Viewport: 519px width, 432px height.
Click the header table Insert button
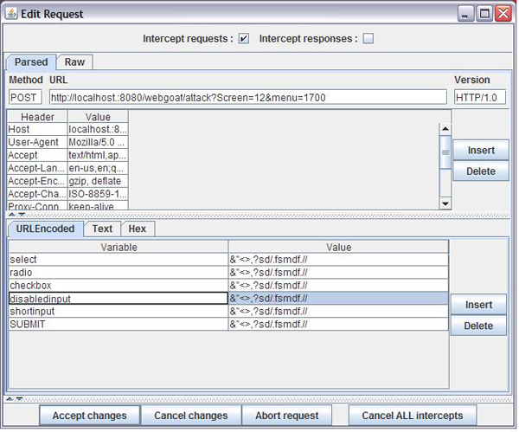point(481,150)
